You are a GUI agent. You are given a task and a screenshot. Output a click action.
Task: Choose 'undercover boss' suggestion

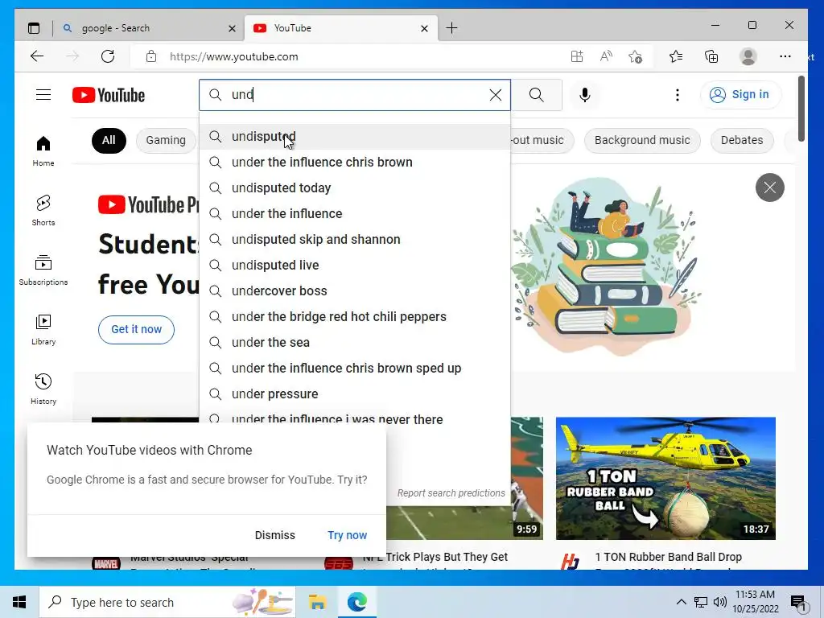[x=355, y=291]
